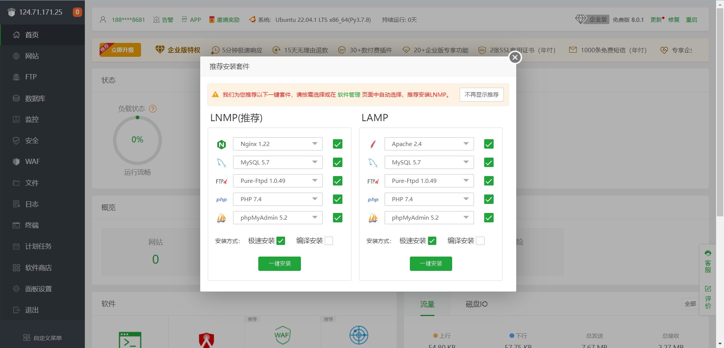Open the 安全 security sidebar item
The image size is (724, 348).
click(x=42, y=141)
